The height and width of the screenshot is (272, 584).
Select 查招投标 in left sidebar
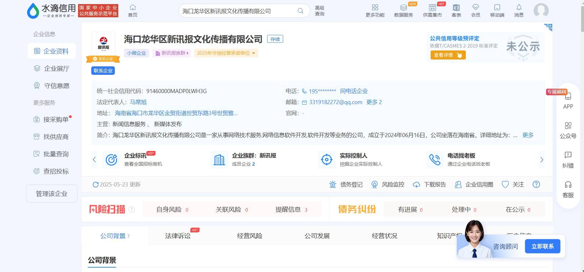[52, 171]
